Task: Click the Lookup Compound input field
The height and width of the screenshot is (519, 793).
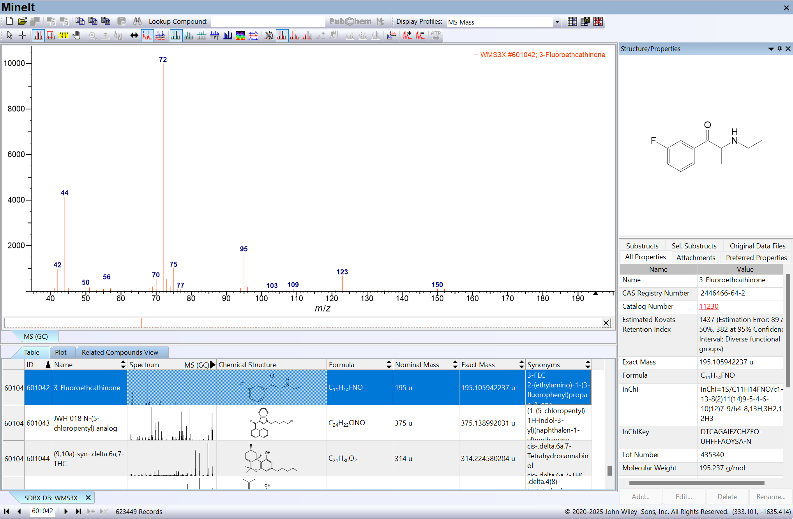Action: pyautogui.click(x=267, y=21)
